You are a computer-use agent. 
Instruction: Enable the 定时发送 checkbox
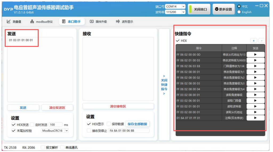32,125
